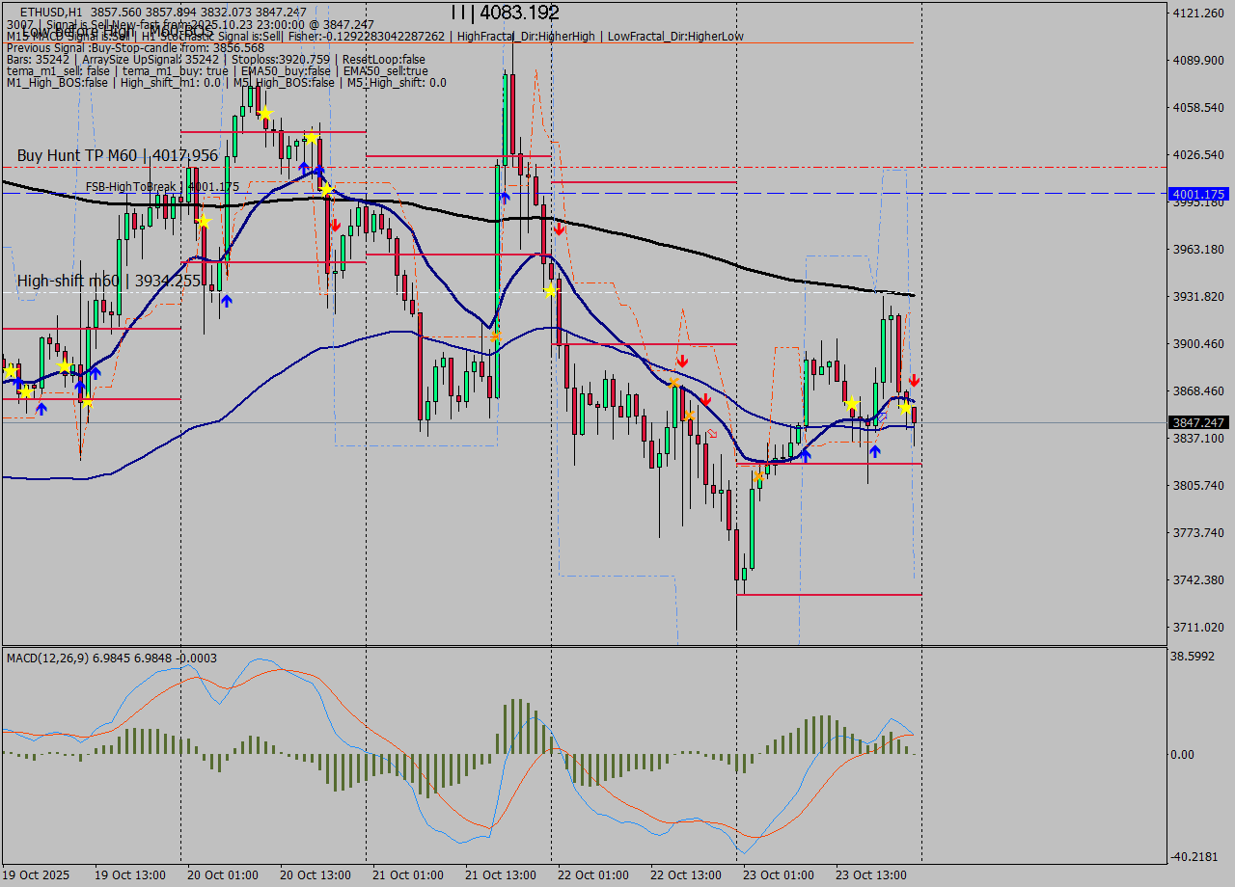The height and width of the screenshot is (887, 1235).
Task: Click the black 3847.247 current price label
Action: (x=1196, y=421)
